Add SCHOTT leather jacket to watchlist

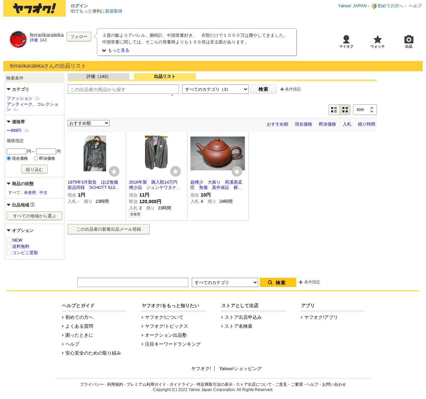[114, 171]
